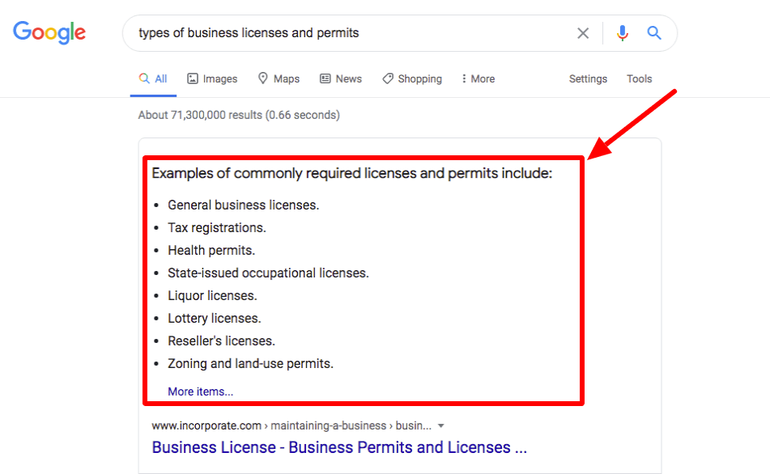Clear the search box with X icon
Viewport: 770px width, 474px height.
click(x=583, y=33)
